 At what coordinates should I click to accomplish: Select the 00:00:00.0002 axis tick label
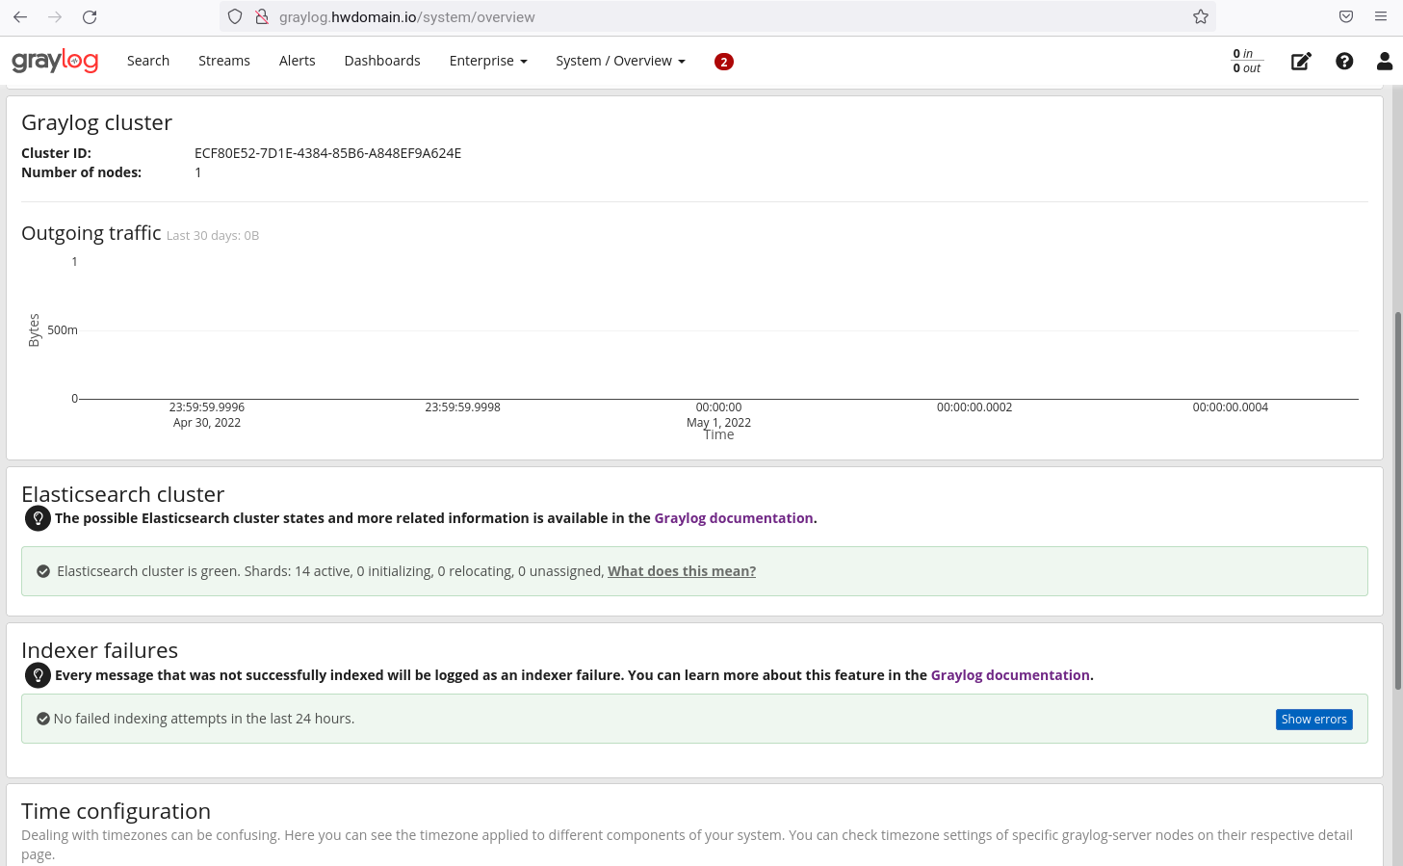point(974,407)
